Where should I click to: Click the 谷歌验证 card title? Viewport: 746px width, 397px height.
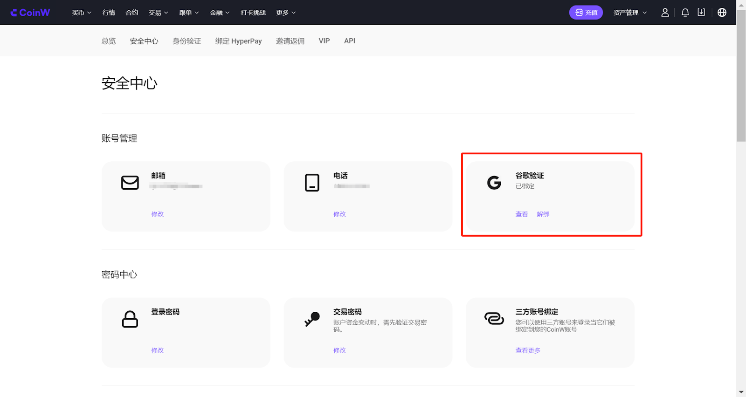coord(530,176)
